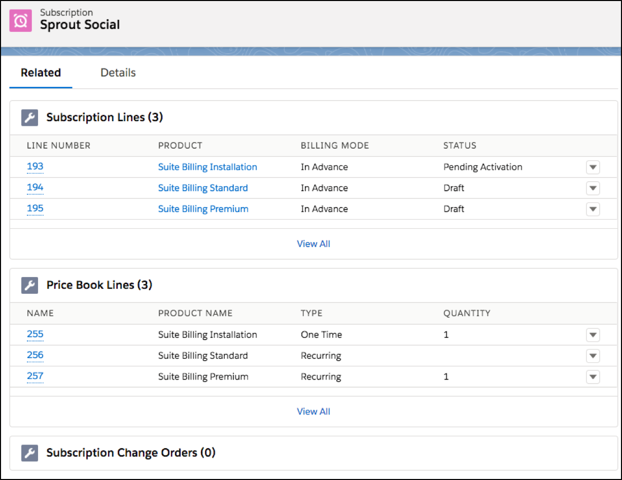Click the wrench icon beside Subscription Change Orders
Image resolution: width=622 pixels, height=480 pixels.
click(x=29, y=453)
